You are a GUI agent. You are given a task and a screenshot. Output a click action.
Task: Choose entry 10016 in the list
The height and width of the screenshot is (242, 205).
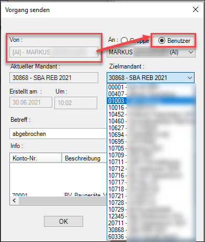click(151, 108)
